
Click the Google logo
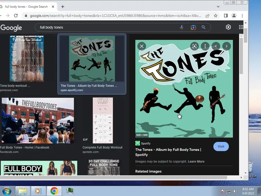click(x=11, y=28)
